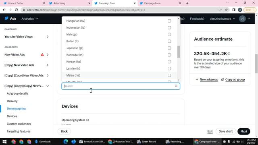258x145 pixels.
Task: Open the Analytics dropdown menu
Action: [29, 19]
